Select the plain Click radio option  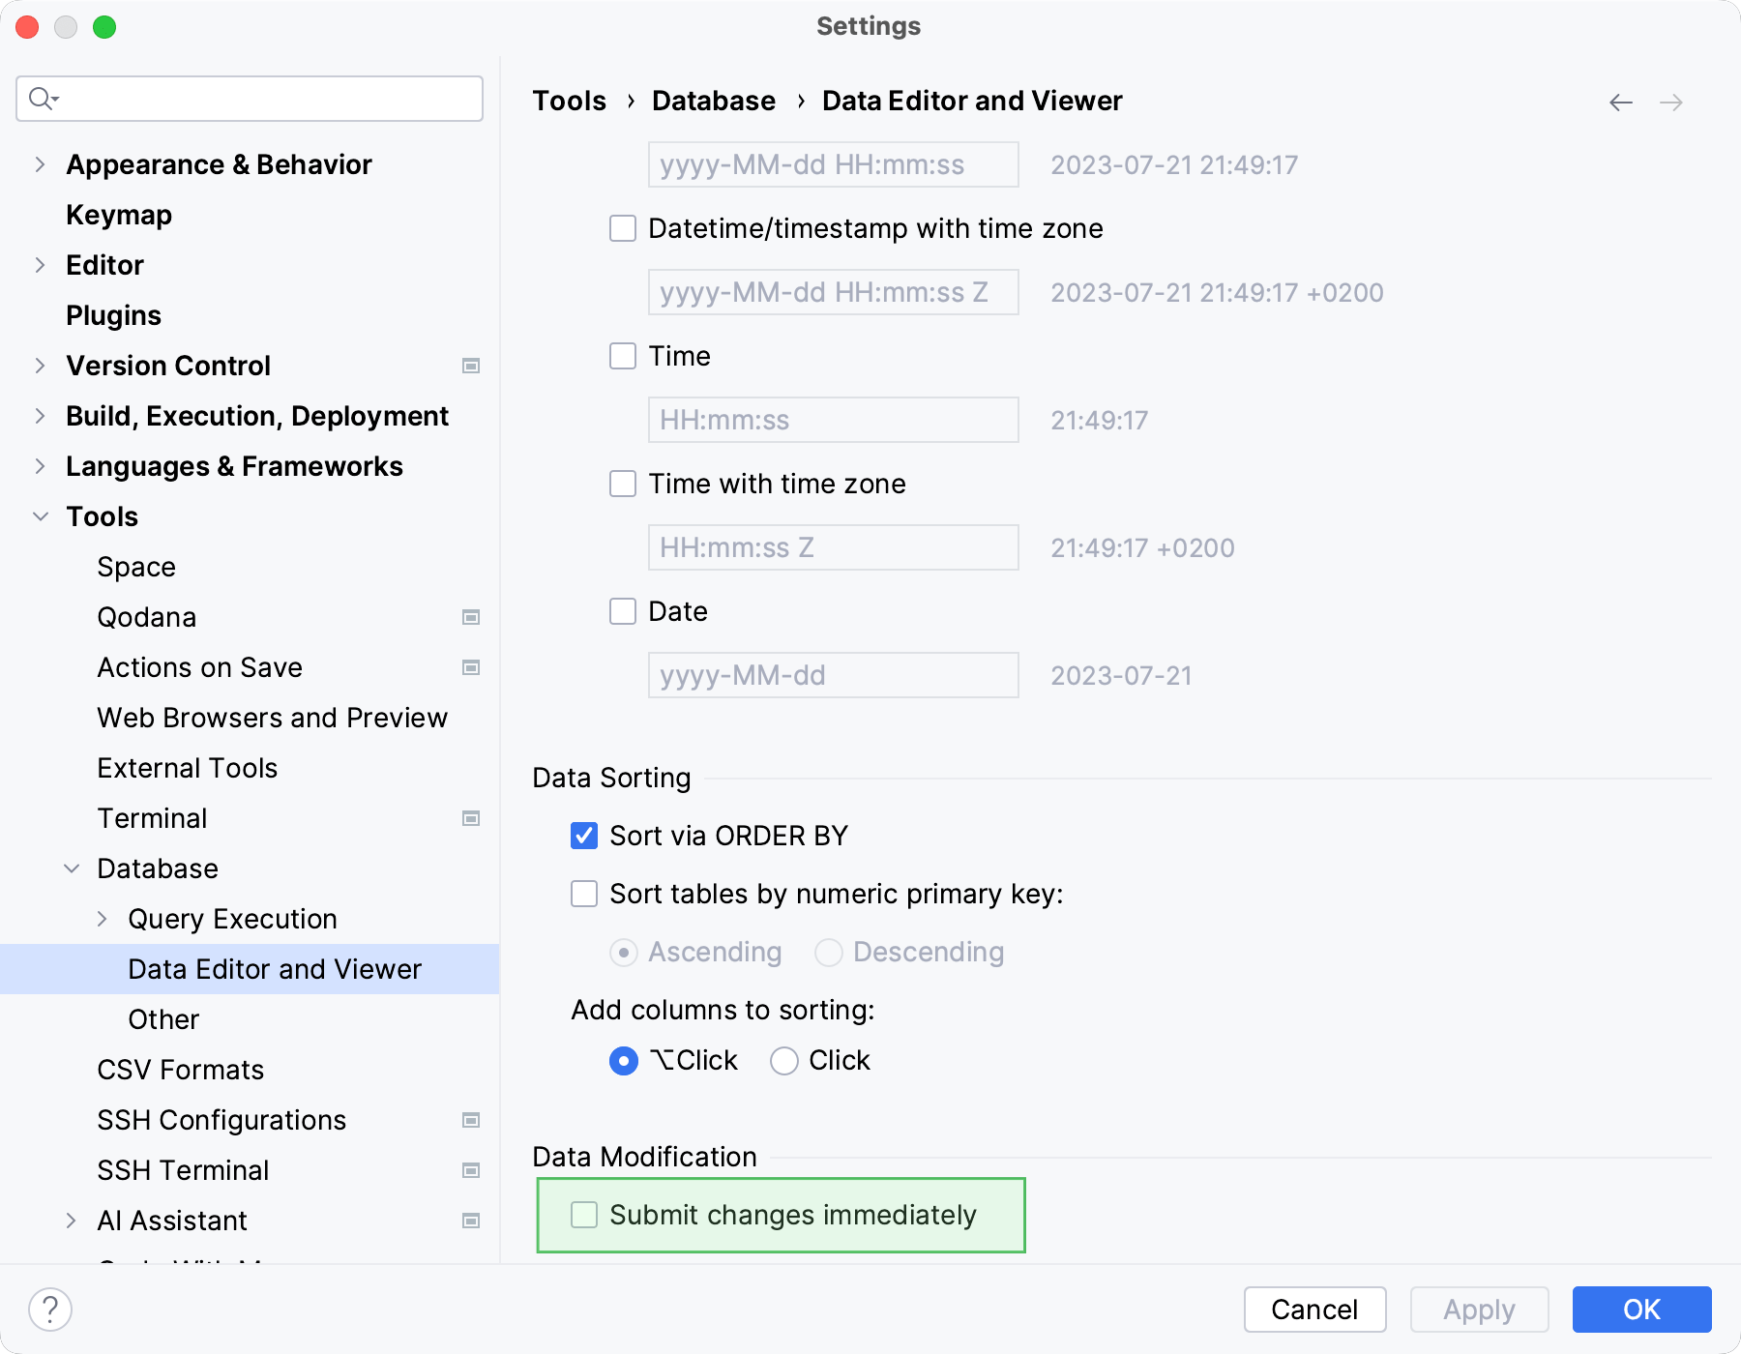[784, 1061]
